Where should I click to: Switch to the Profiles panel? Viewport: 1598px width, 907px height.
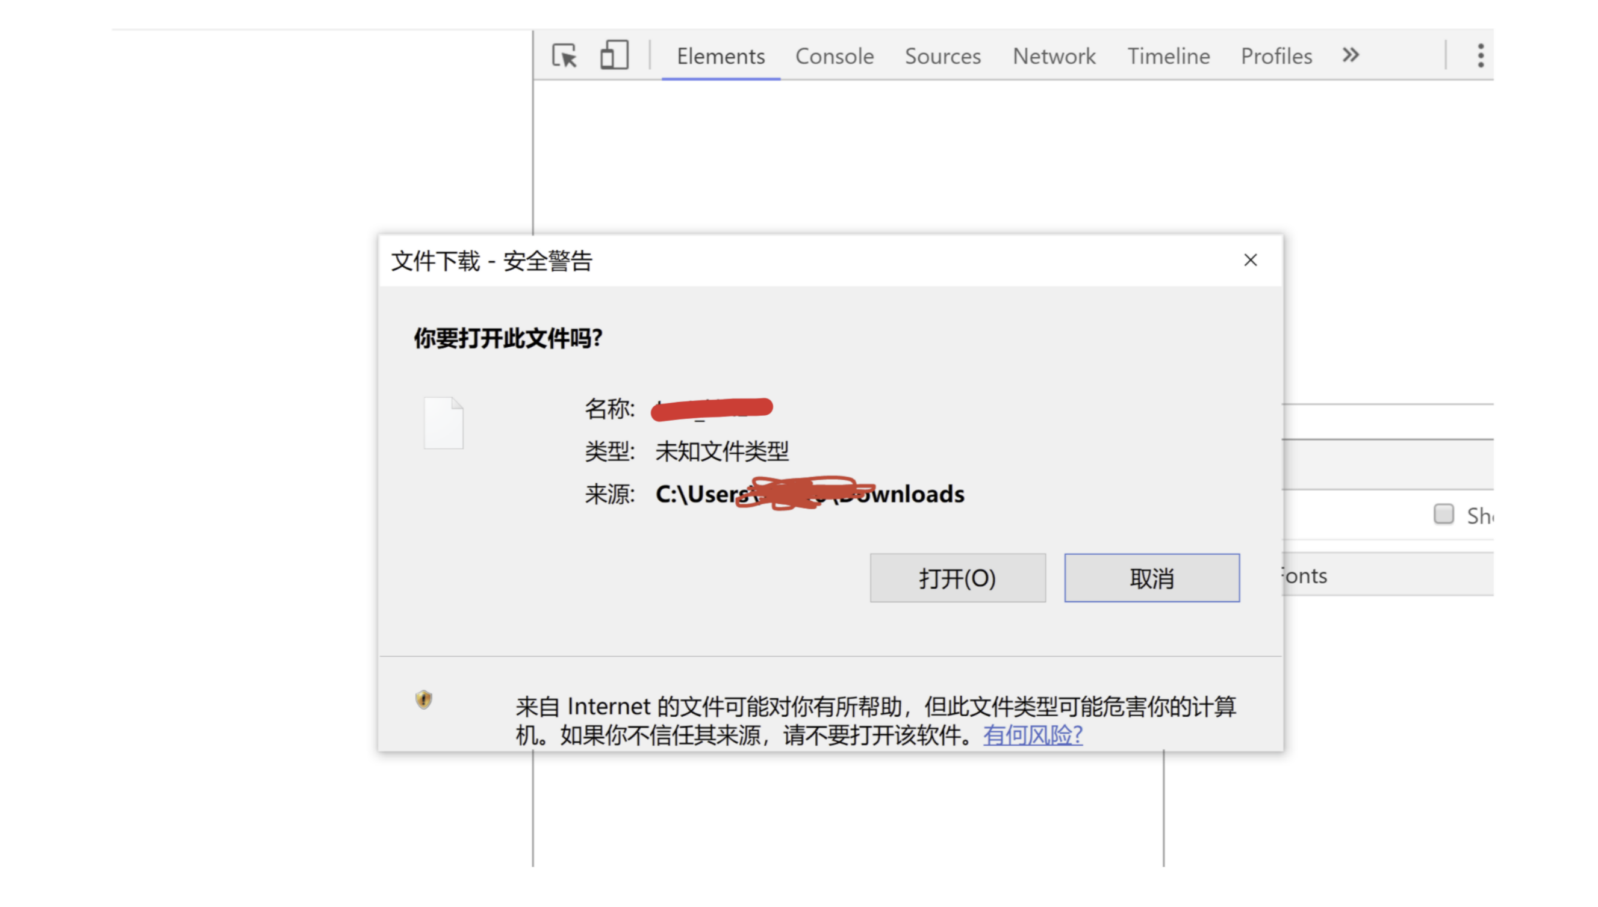1275,56
